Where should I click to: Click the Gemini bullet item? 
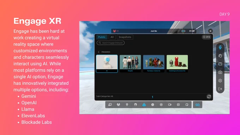[x=29, y=96]
